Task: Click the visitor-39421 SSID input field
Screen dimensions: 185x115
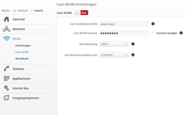Action: (124, 24)
